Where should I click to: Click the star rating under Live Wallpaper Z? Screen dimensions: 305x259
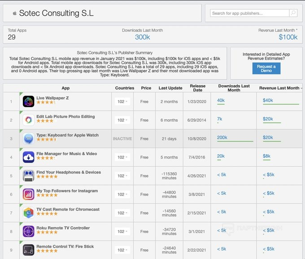click(x=46, y=103)
